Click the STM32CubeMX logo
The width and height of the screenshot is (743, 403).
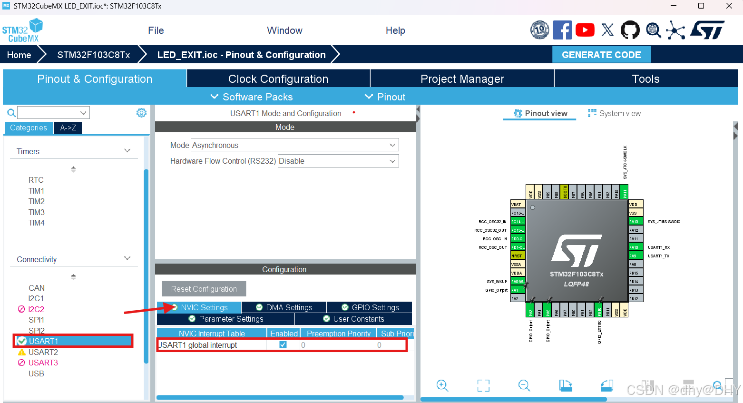coord(22,31)
